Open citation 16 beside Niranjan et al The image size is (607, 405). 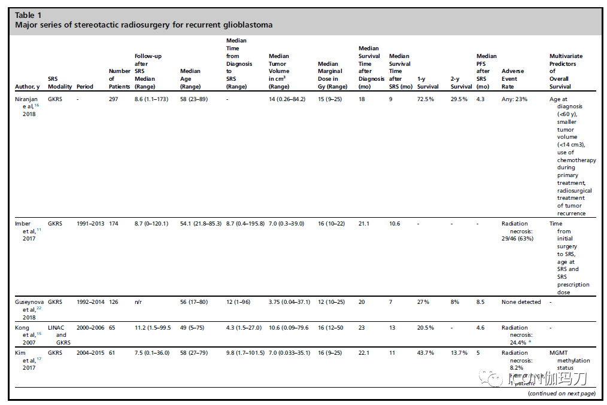click(x=40, y=105)
